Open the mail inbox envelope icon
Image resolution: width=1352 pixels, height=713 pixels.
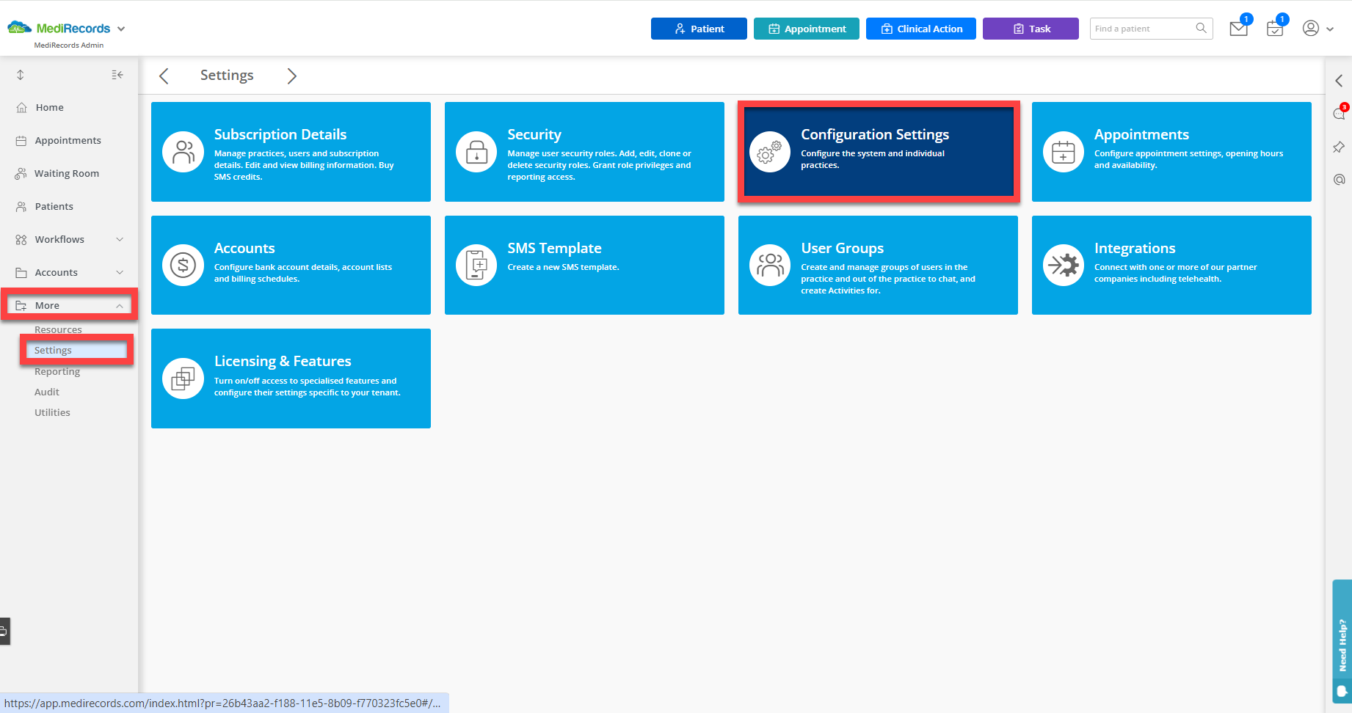pos(1239,29)
